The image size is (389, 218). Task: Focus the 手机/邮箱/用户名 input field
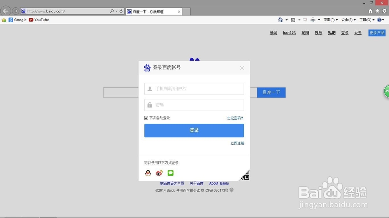[194, 89]
